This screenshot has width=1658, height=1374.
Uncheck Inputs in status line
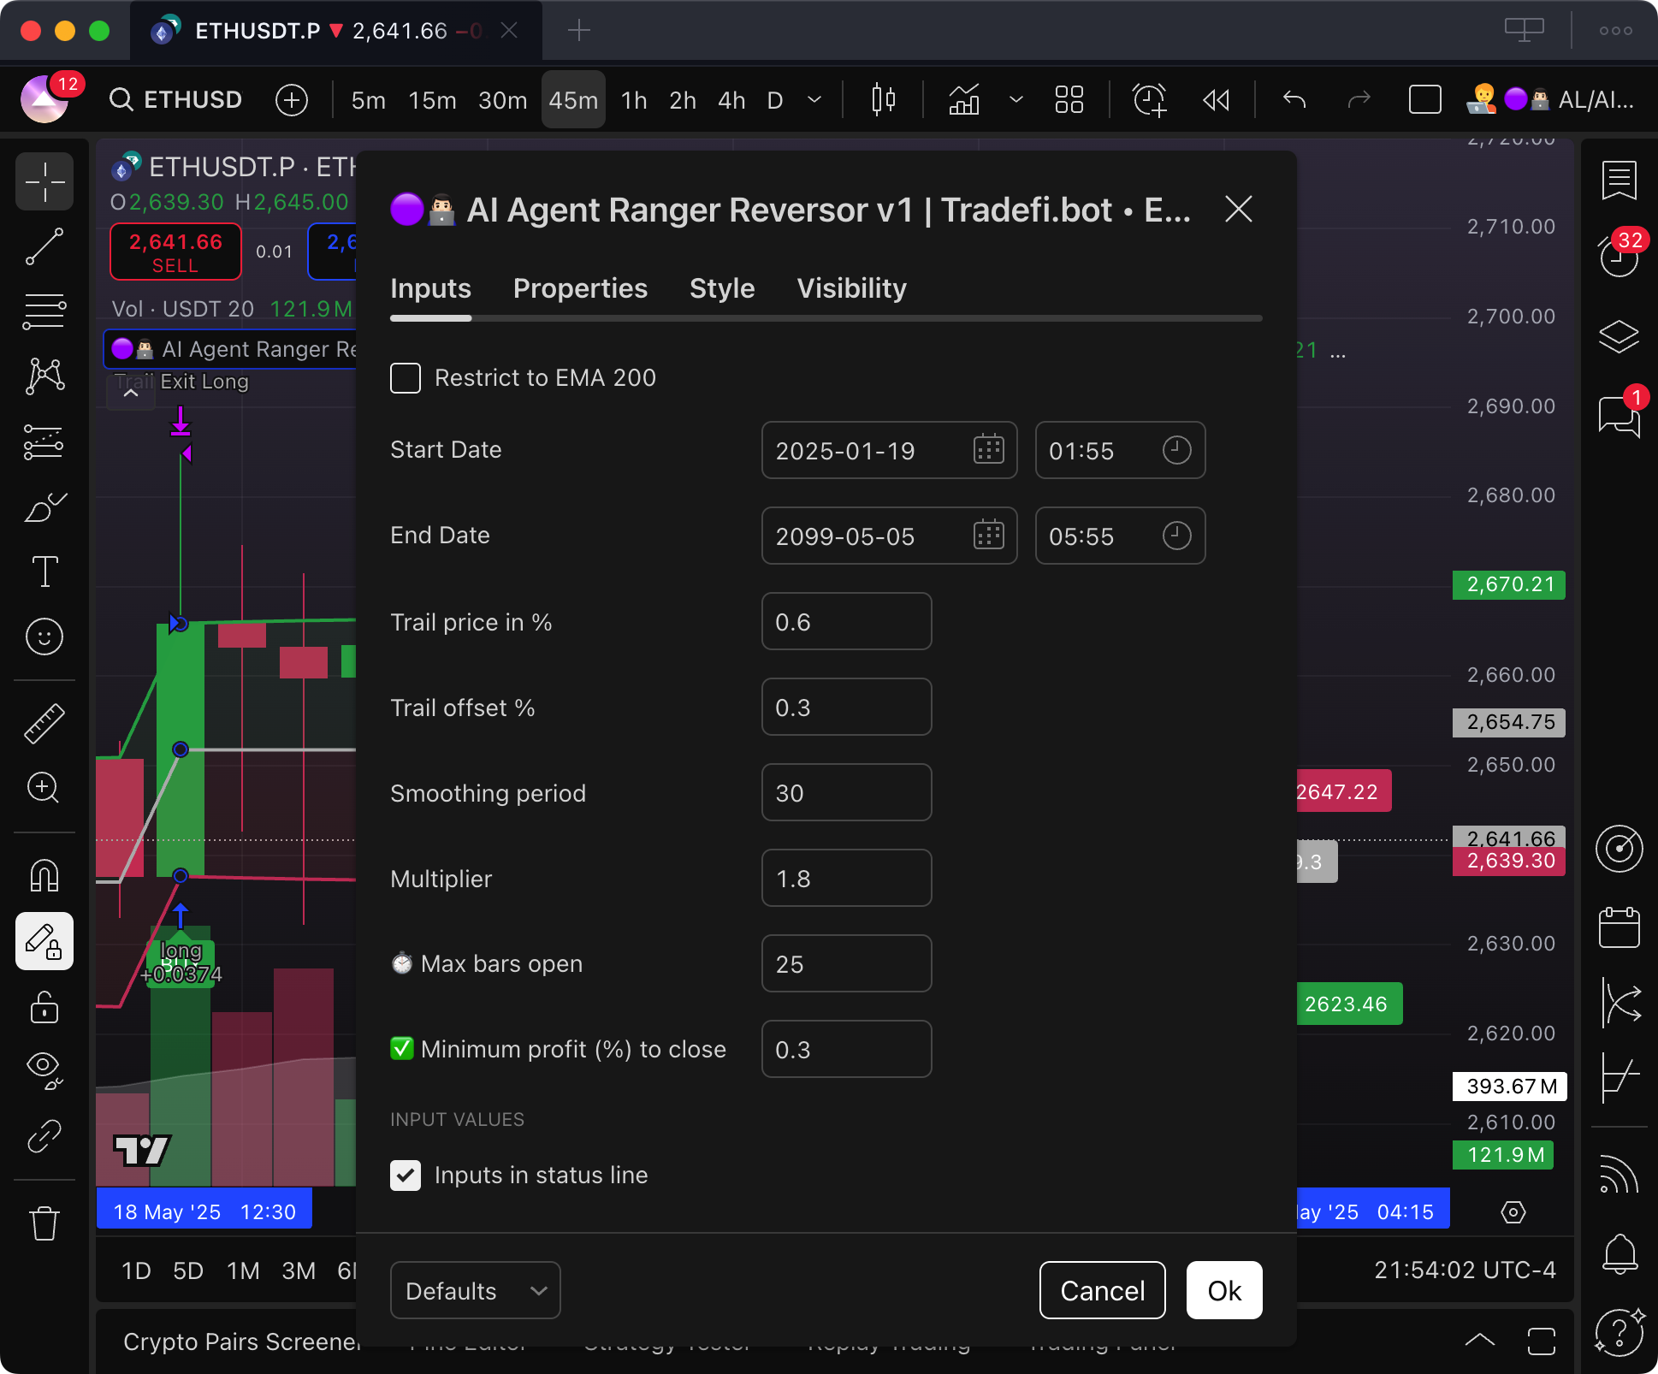coord(406,1175)
